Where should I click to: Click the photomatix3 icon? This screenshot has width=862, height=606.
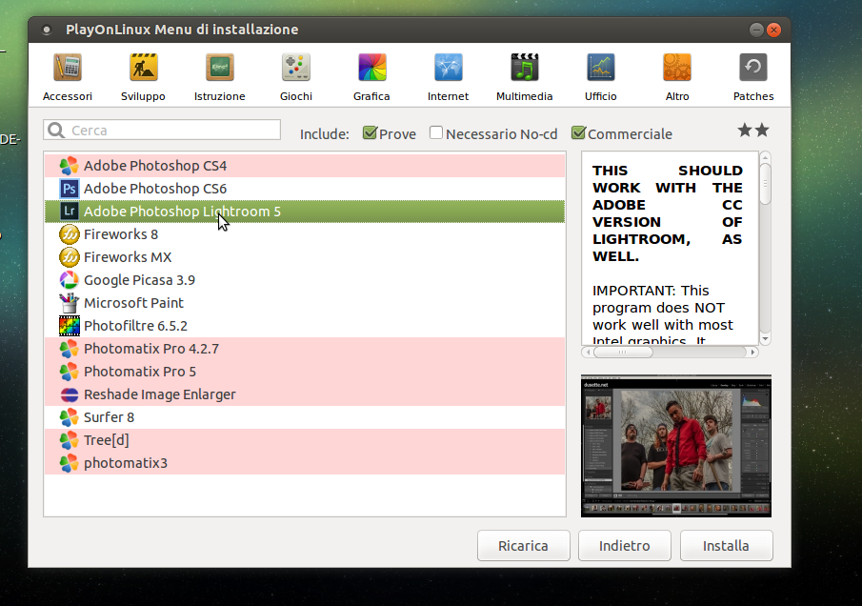[x=70, y=463]
